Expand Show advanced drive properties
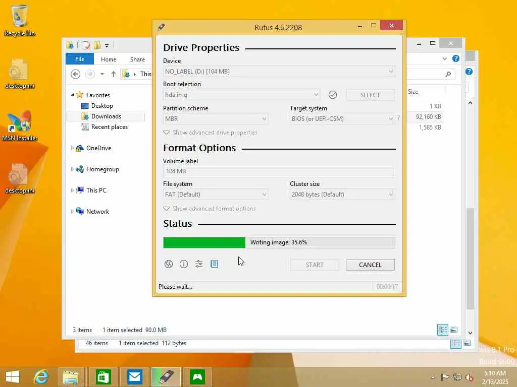Image resolution: width=517 pixels, height=387 pixels. (x=211, y=133)
